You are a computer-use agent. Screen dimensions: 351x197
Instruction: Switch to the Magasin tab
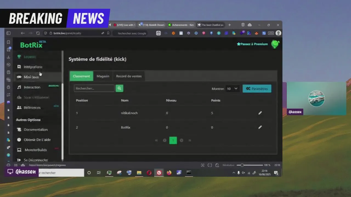tap(103, 76)
